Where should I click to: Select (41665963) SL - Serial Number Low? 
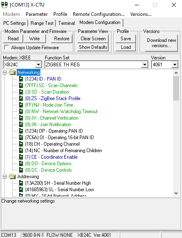click(59, 190)
